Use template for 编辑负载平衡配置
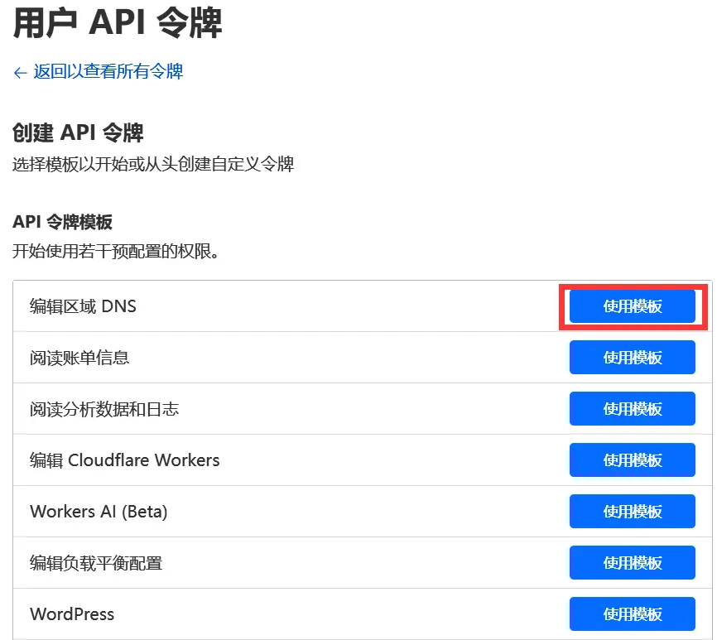Image resolution: width=717 pixels, height=640 pixels. pos(632,562)
